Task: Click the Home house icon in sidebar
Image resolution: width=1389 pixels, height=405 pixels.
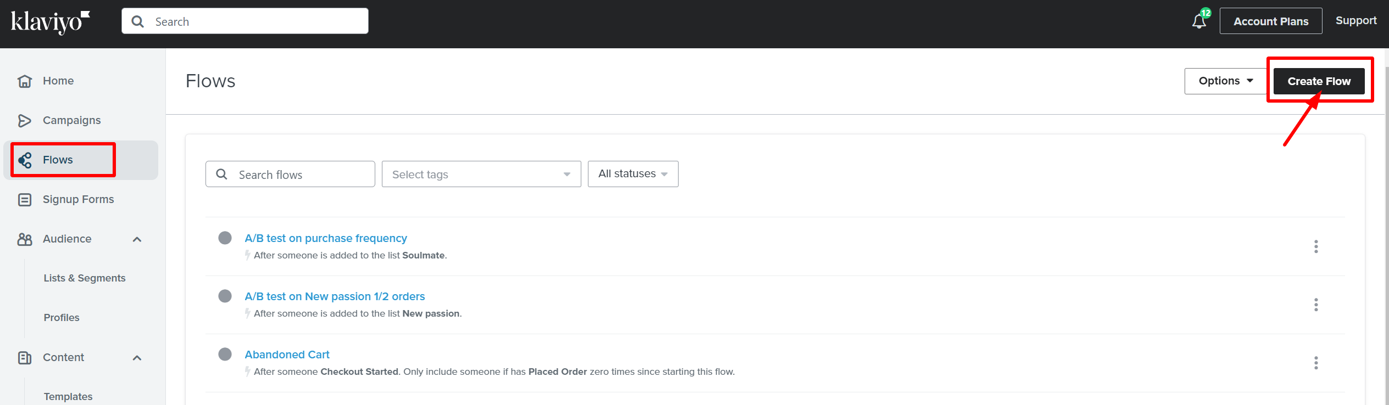Action: pyautogui.click(x=25, y=81)
